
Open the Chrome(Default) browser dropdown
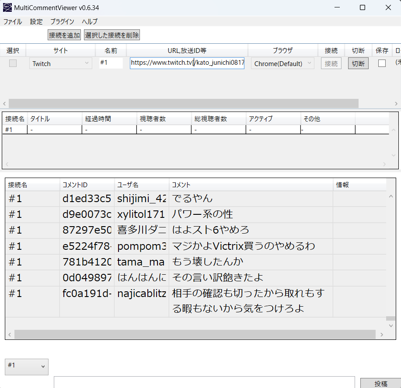pos(282,63)
